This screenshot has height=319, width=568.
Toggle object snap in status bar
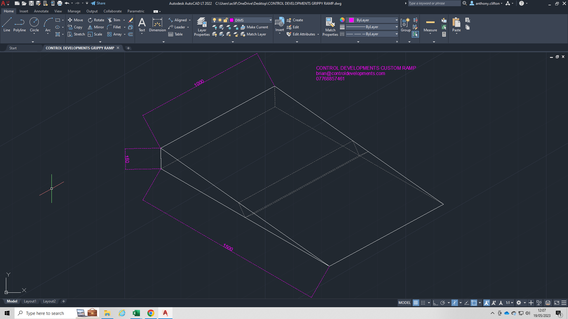[474, 303]
